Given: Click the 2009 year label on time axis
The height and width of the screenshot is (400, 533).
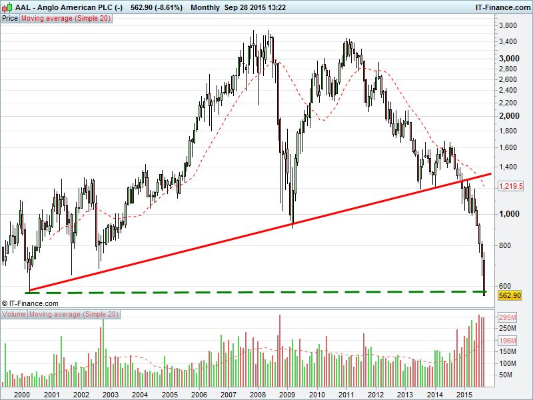Looking at the screenshot, I should (287, 395).
